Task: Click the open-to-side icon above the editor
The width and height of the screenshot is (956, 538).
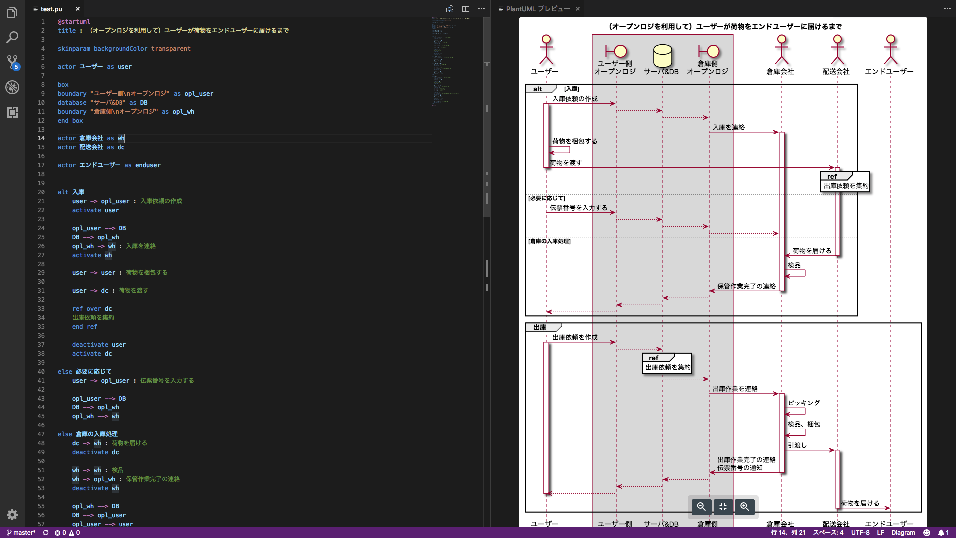Action: tap(449, 9)
